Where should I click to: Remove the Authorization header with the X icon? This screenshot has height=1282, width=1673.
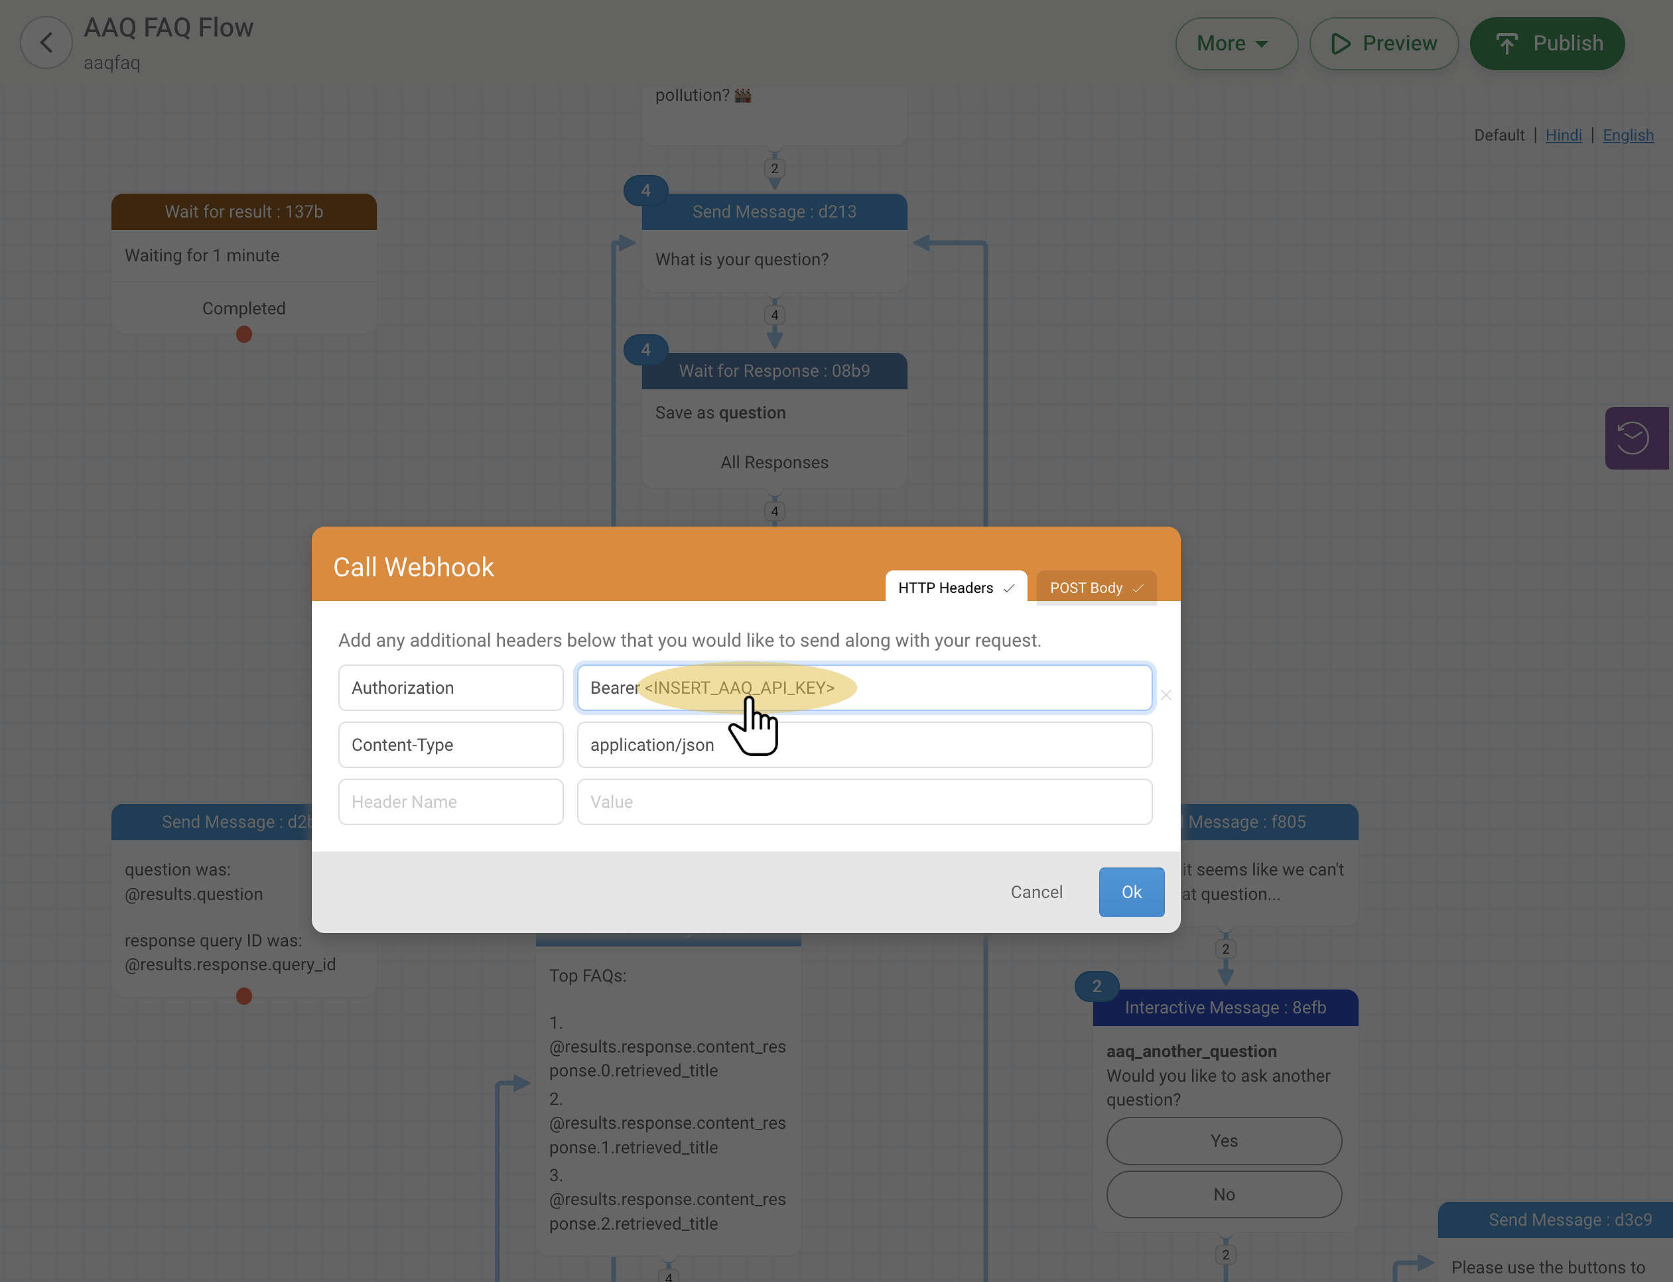point(1166,694)
